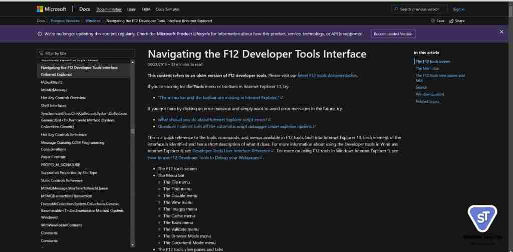Viewport: 513px width, 252px height.
Task: Click the Previous Versions breadcrumb
Action: pos(65,21)
